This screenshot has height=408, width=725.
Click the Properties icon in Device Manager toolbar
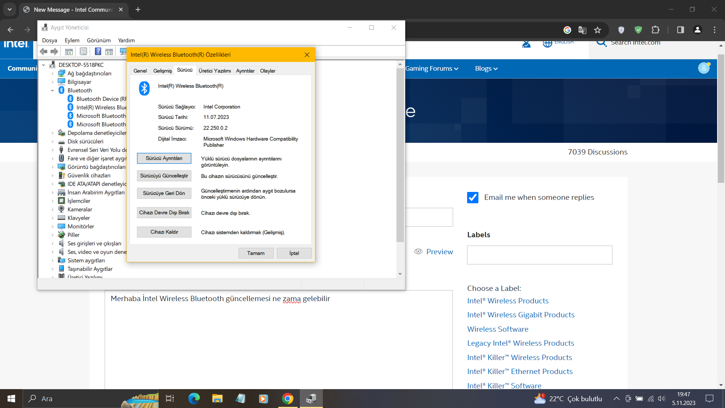[83, 51]
